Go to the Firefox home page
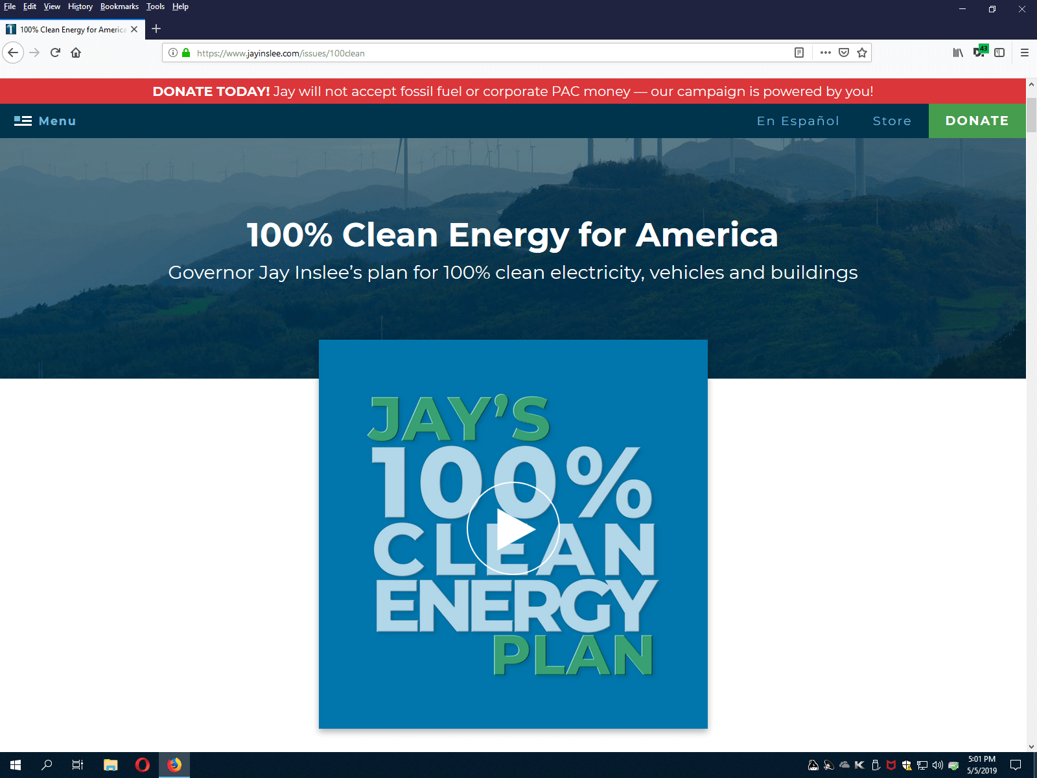This screenshot has height=778, width=1037. (x=76, y=53)
